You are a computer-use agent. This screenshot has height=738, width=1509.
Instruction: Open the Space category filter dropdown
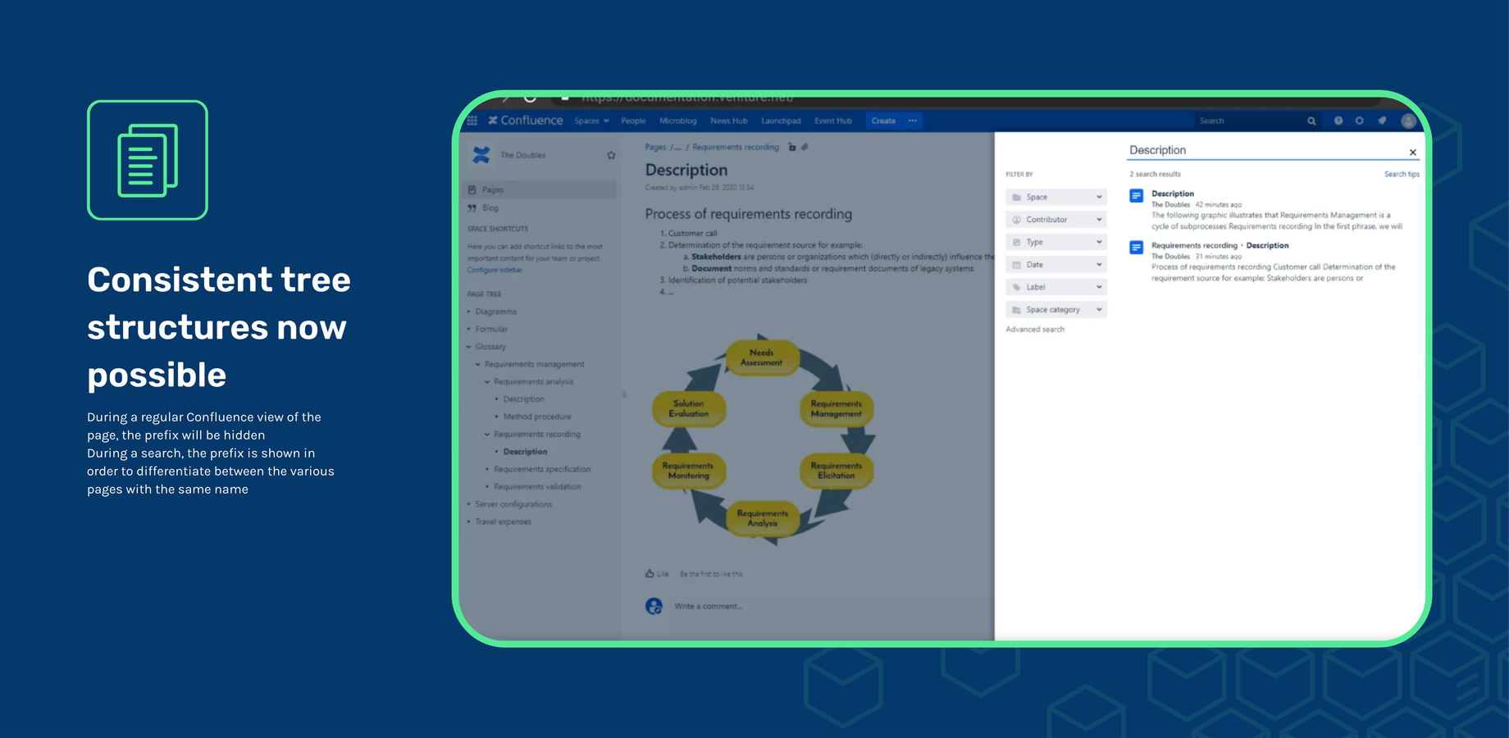click(x=1056, y=310)
